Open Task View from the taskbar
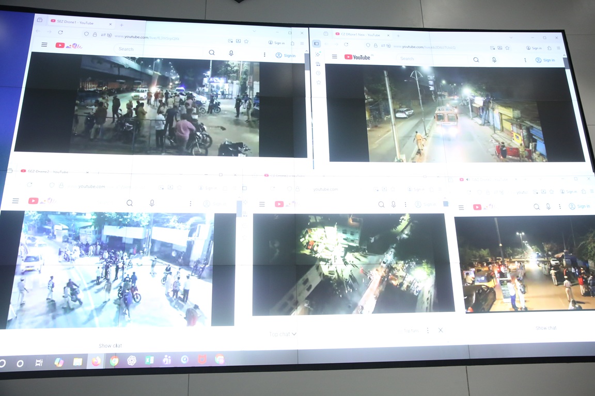 [39, 363]
